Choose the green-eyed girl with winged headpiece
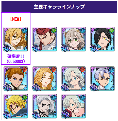This screenshot has height=121, width=118. pos(74,39)
